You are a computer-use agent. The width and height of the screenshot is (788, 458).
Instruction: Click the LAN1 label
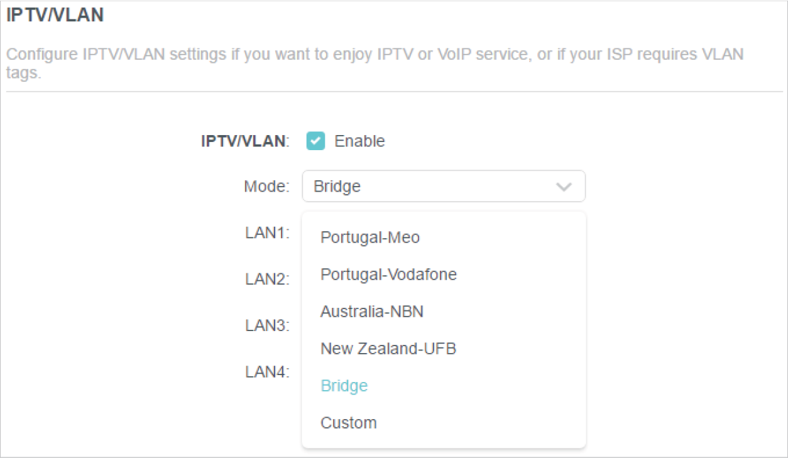click(x=266, y=233)
